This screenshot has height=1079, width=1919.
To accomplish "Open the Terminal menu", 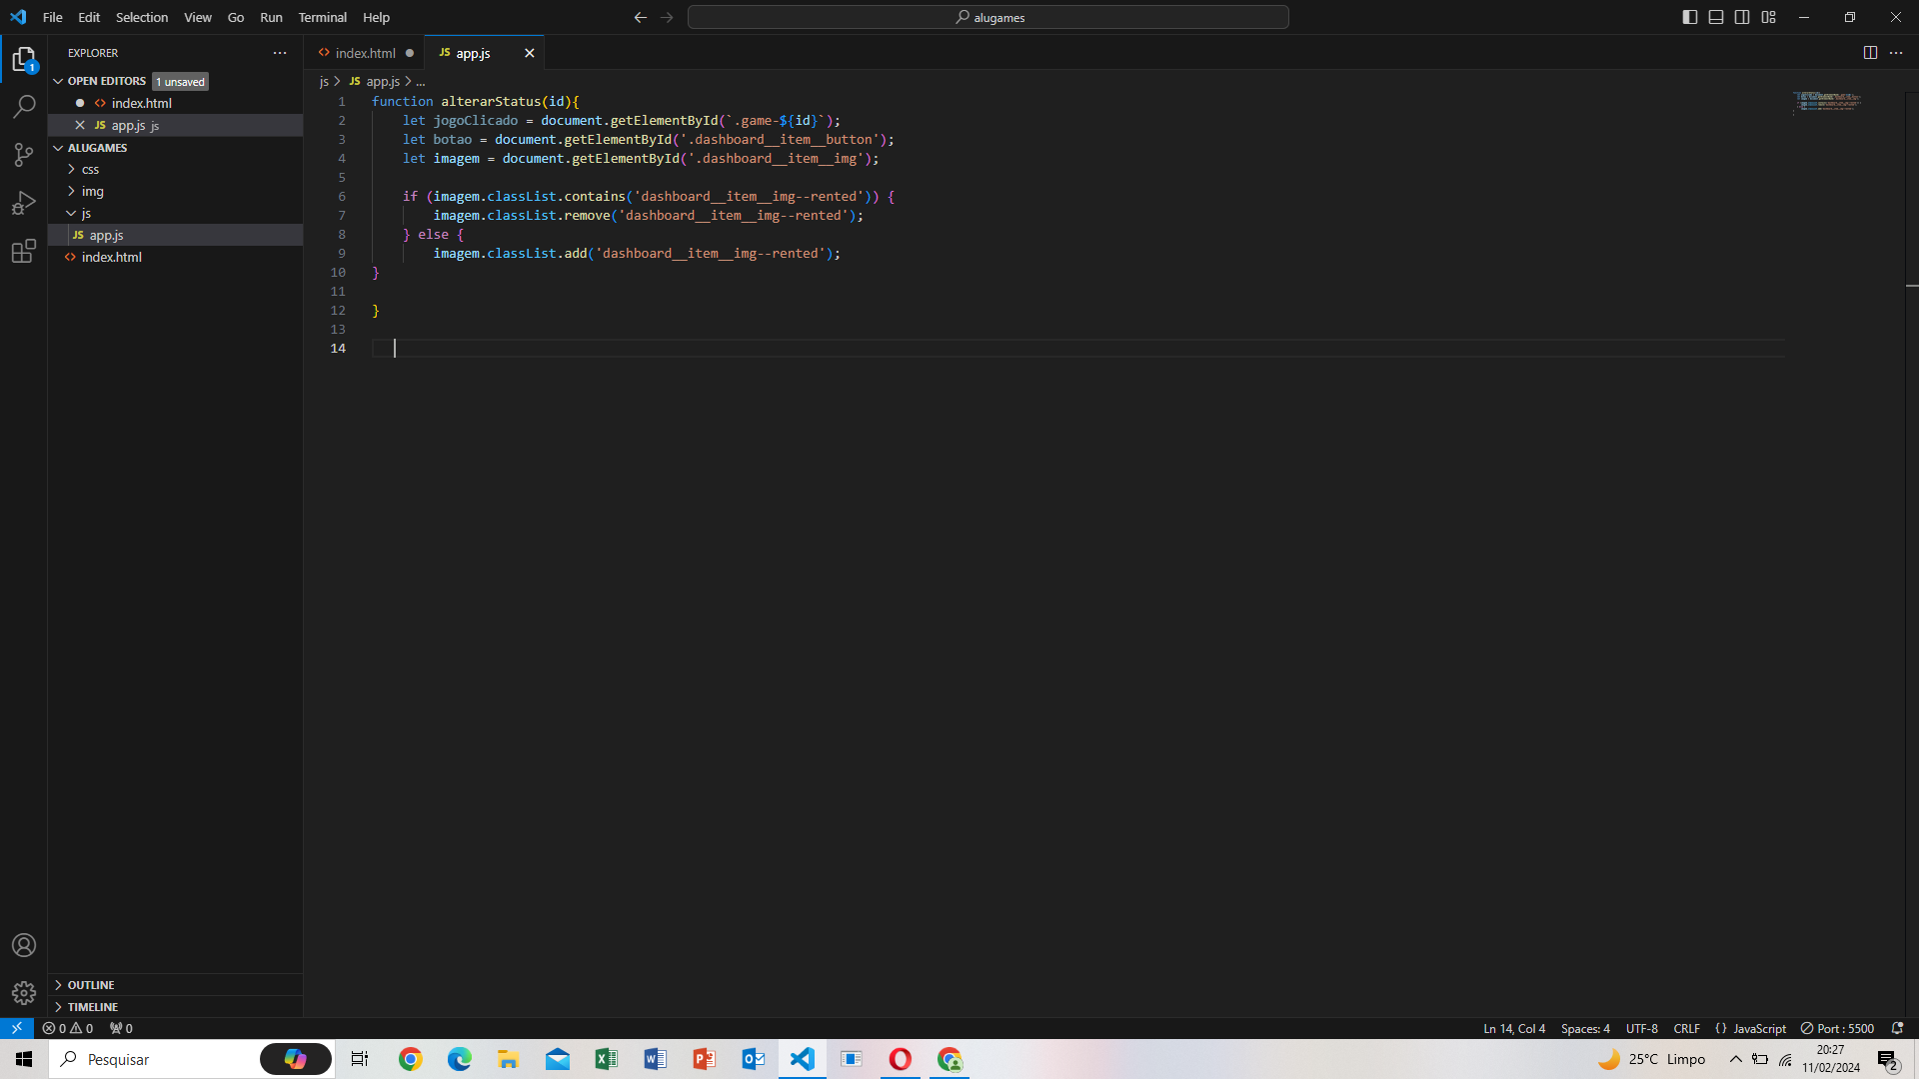I will tap(322, 17).
